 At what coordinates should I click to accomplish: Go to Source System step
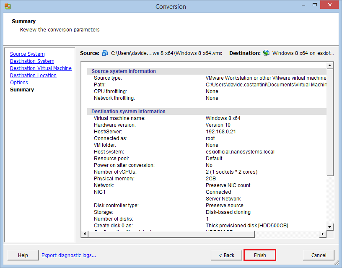[x=27, y=54]
